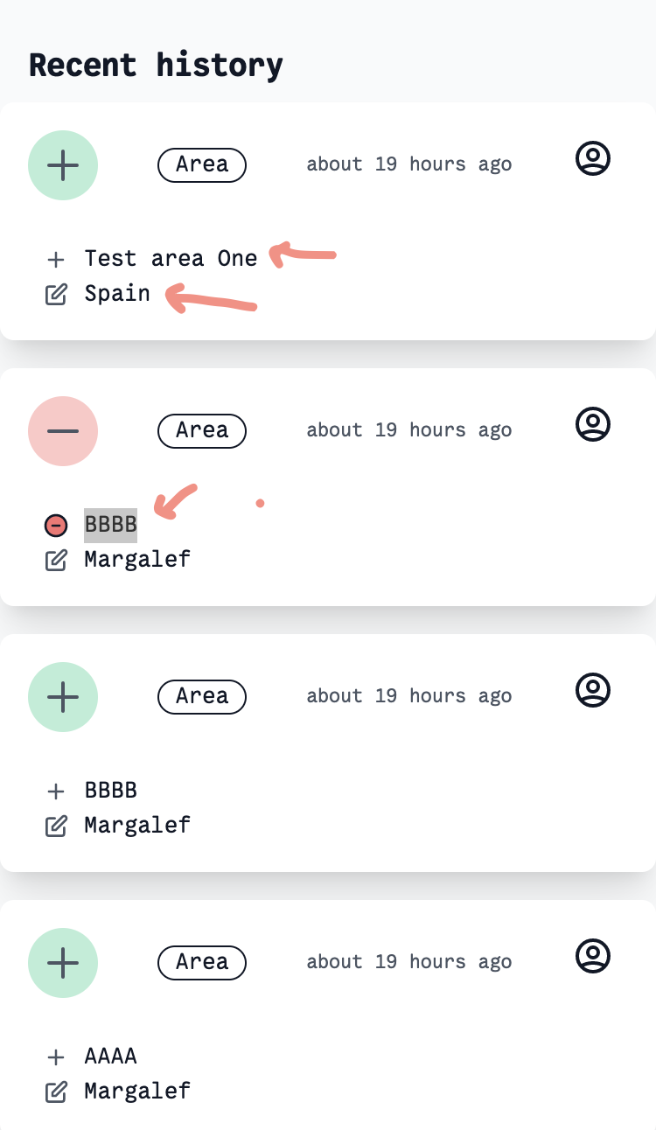Click the Test area One link
This screenshot has height=1130, width=656.
coord(171,259)
